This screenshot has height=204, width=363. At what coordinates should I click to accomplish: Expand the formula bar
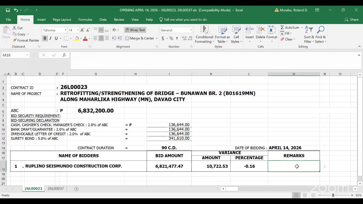point(359,55)
